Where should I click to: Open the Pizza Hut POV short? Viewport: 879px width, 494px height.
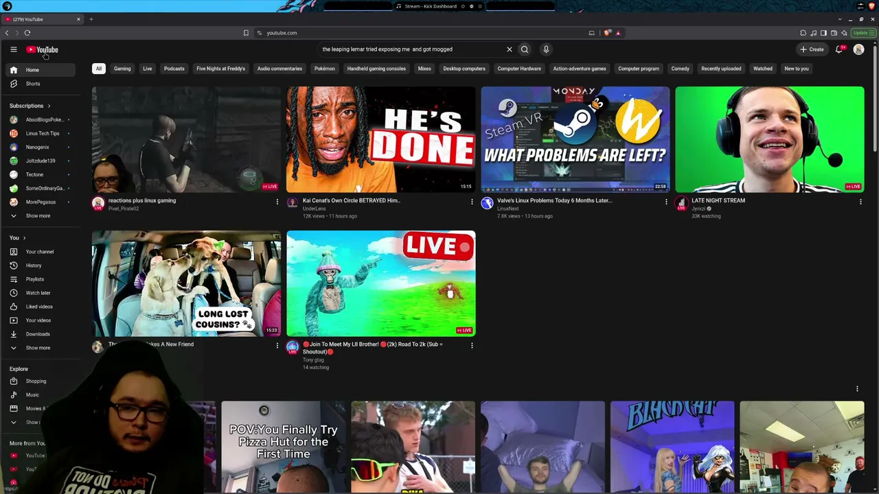(x=283, y=447)
